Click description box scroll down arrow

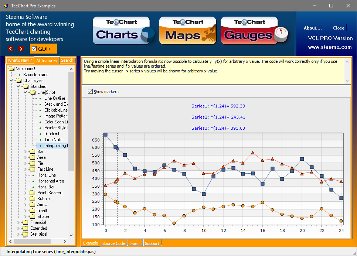coord(347,81)
